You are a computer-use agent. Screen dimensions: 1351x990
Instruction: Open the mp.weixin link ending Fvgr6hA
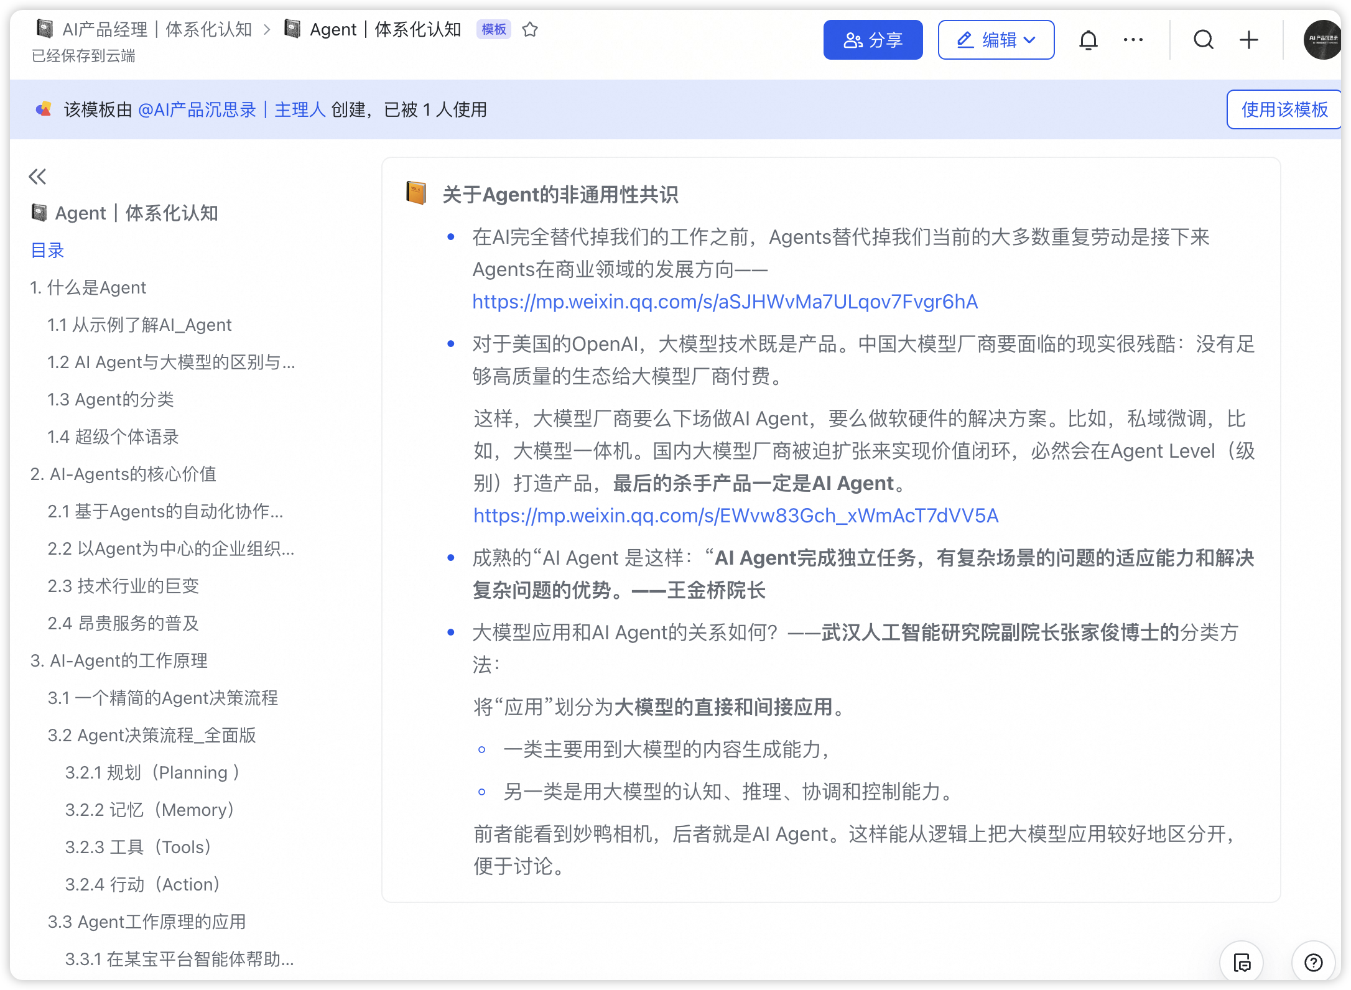pos(725,302)
